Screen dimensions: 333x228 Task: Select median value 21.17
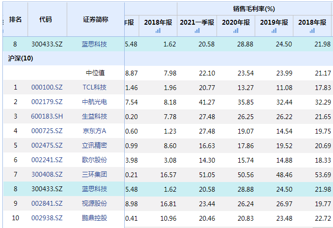[x=323, y=73]
